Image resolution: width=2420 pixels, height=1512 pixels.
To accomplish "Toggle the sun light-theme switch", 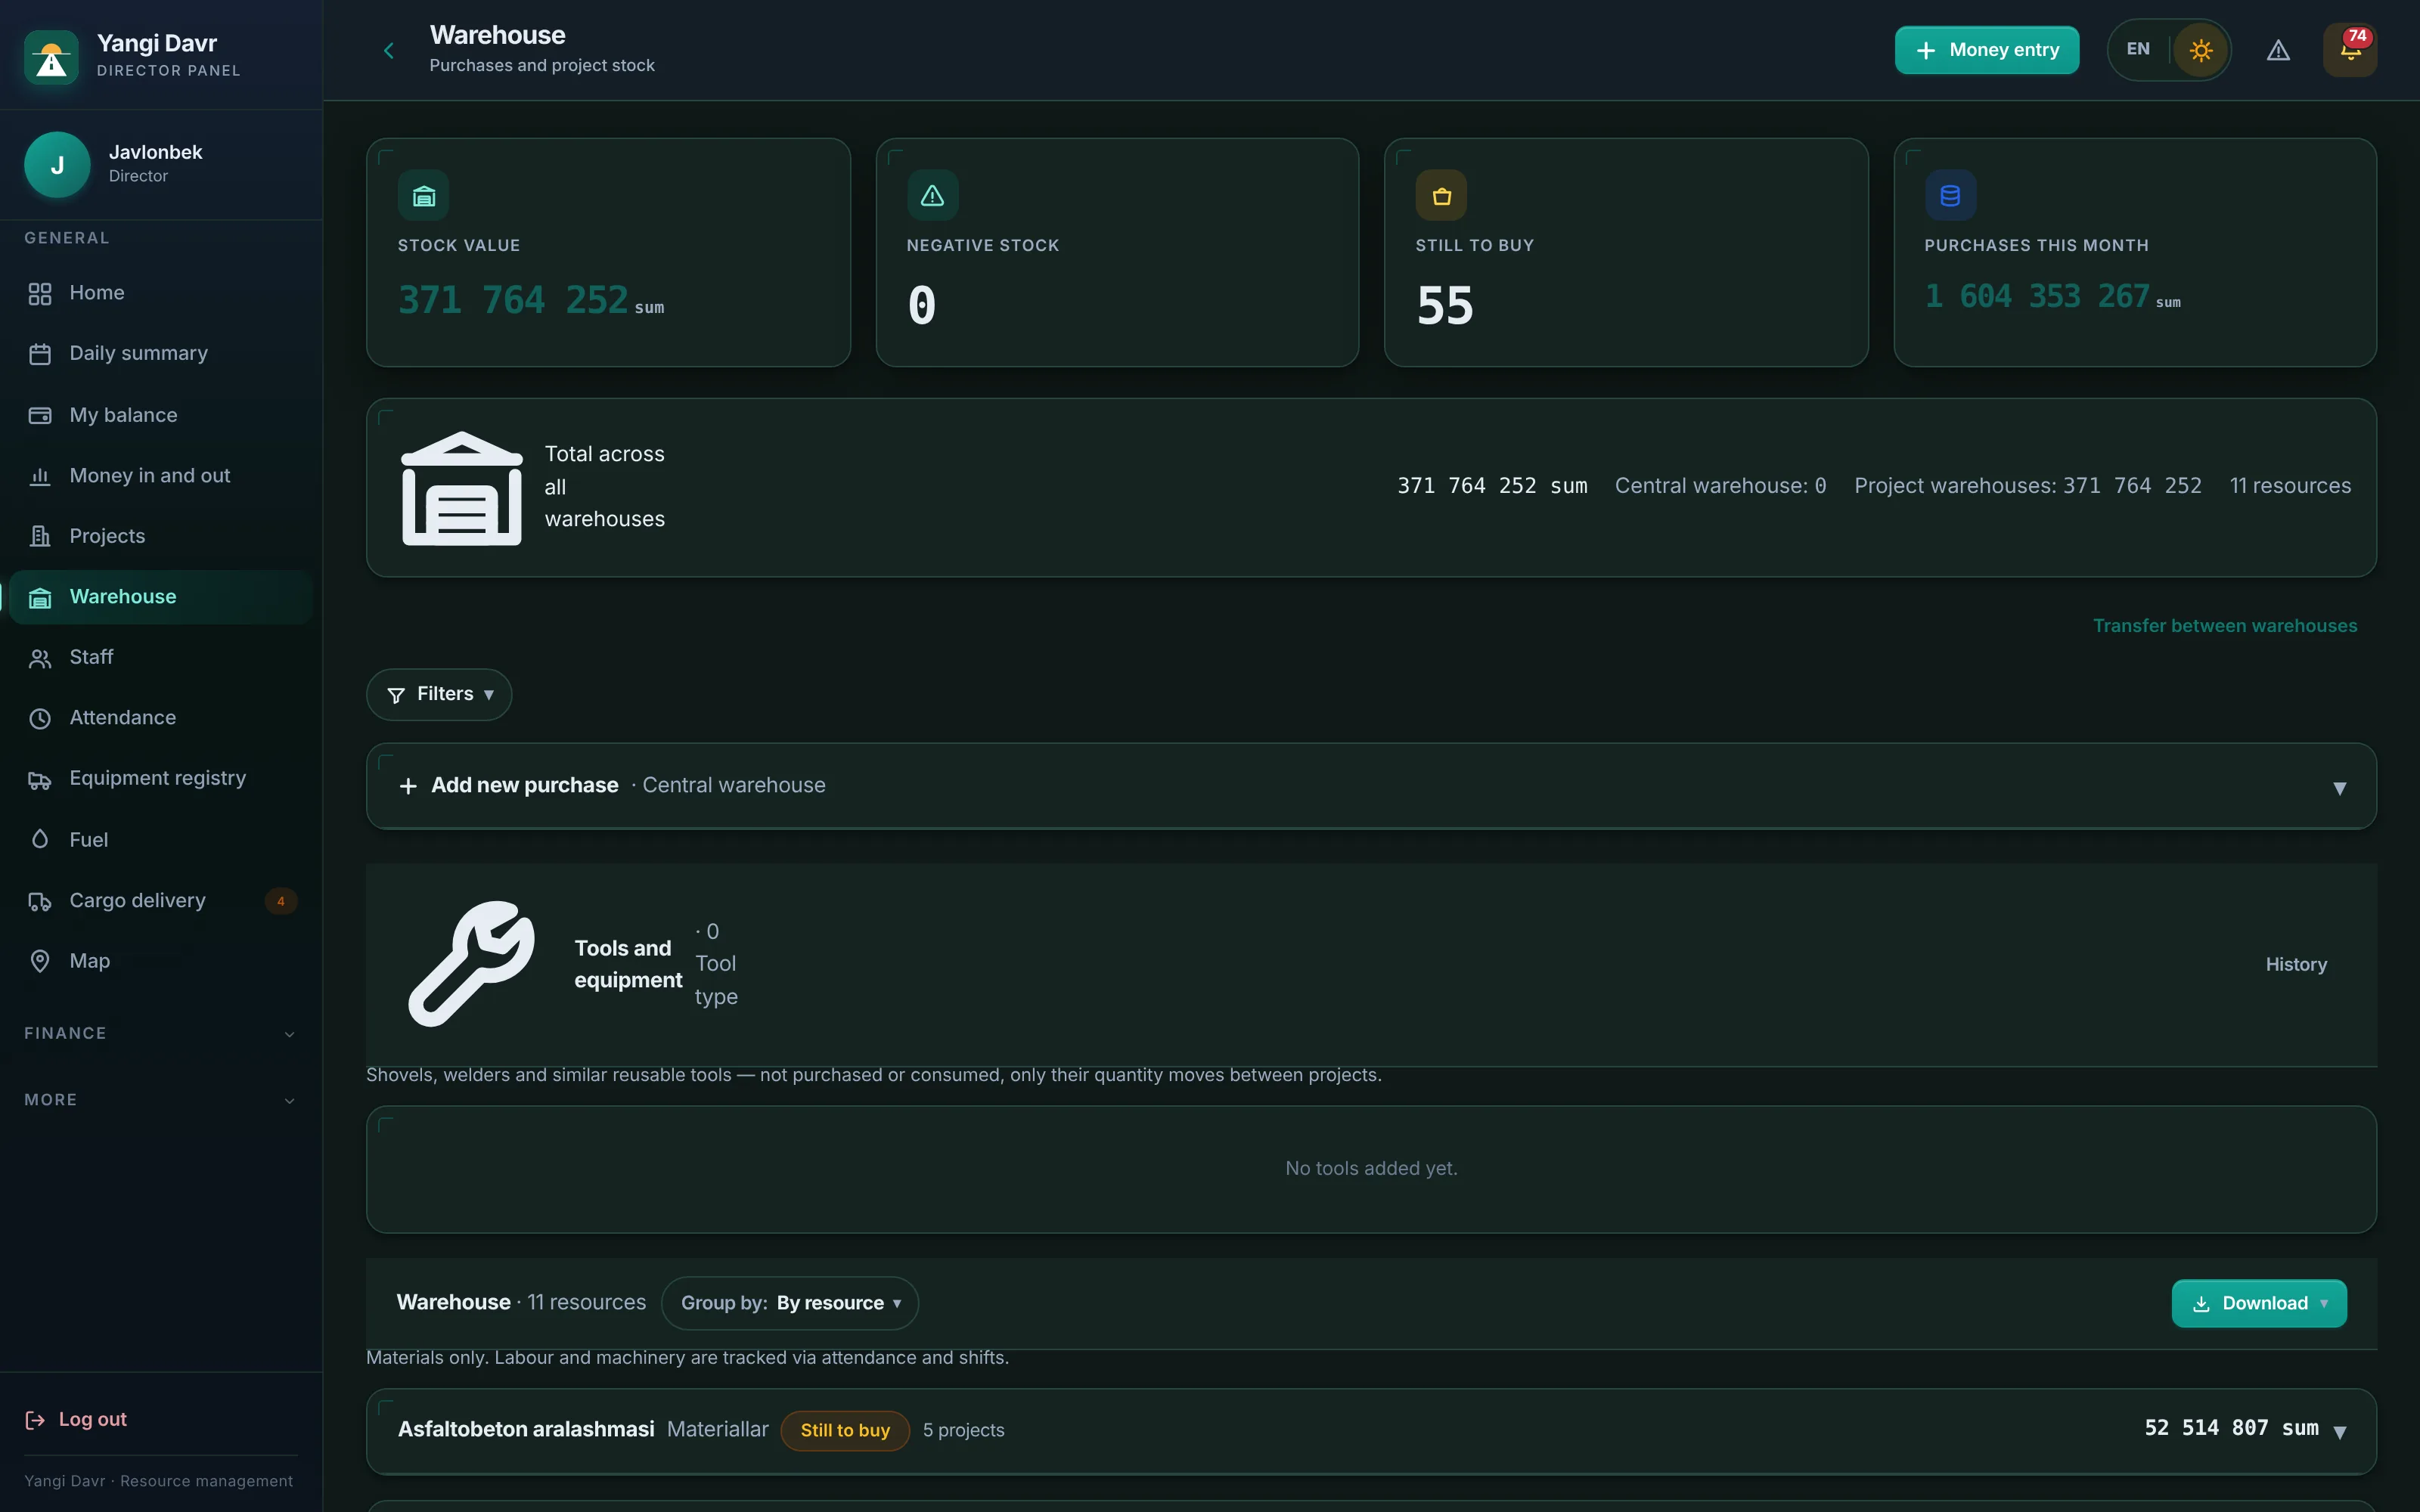I will pos(2201,50).
